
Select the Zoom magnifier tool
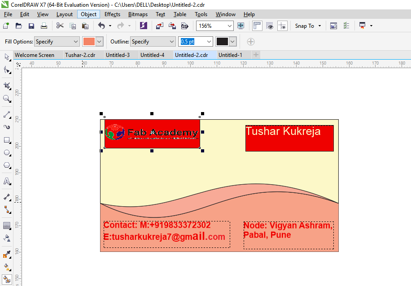coord(7,99)
